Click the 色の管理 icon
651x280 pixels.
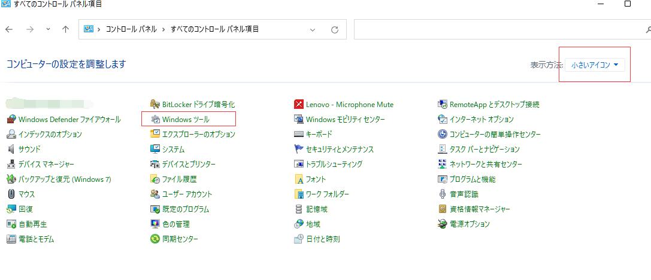click(x=155, y=224)
